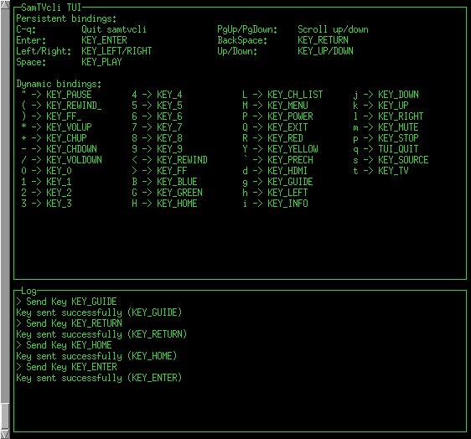Click 'KEY_LEFT/RIGHT' binding text
Image resolution: width=471 pixels, height=439 pixels.
116,51
